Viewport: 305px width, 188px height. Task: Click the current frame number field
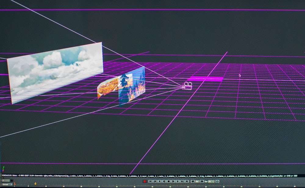tap(6, 180)
